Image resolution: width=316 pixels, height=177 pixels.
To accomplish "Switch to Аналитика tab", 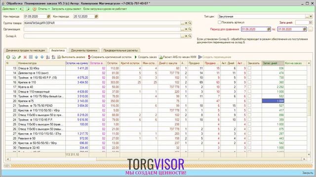I will [58, 50].
